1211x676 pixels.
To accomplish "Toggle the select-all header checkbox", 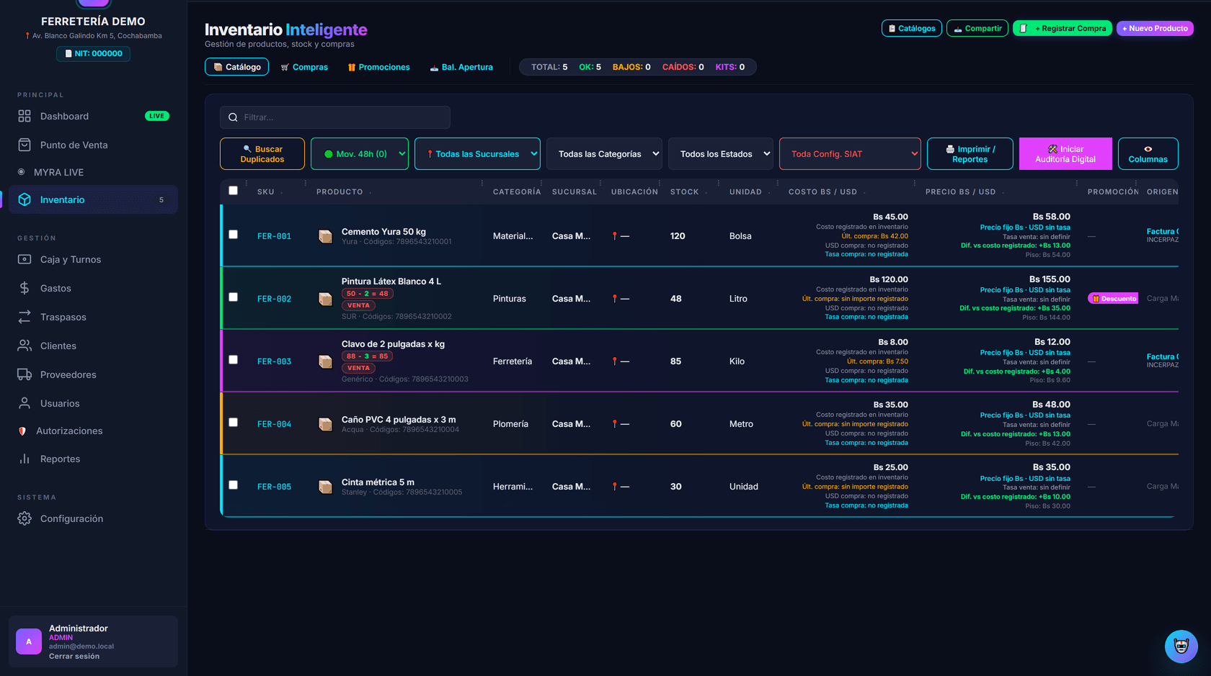I will tap(233, 191).
